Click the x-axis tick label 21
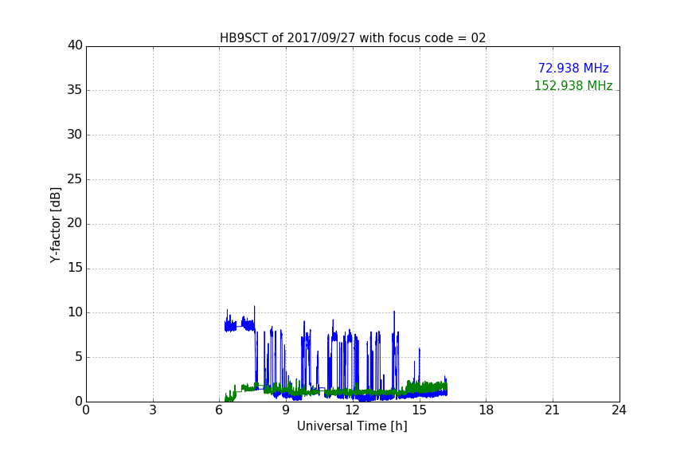The height and width of the screenshot is (459, 688). (553, 410)
